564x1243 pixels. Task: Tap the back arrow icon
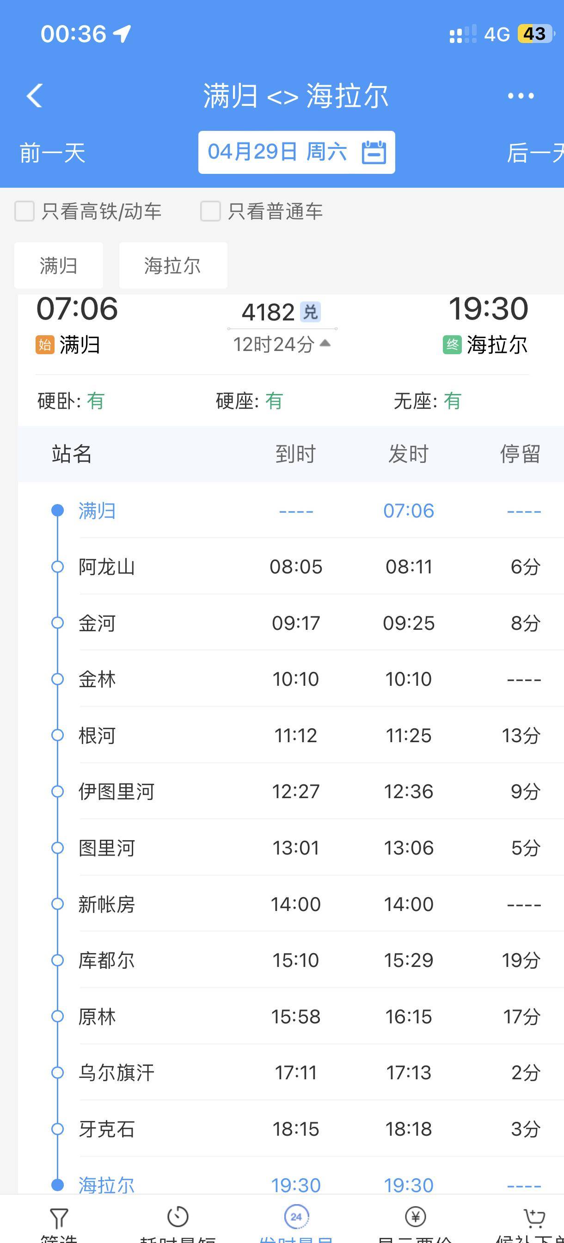[35, 96]
